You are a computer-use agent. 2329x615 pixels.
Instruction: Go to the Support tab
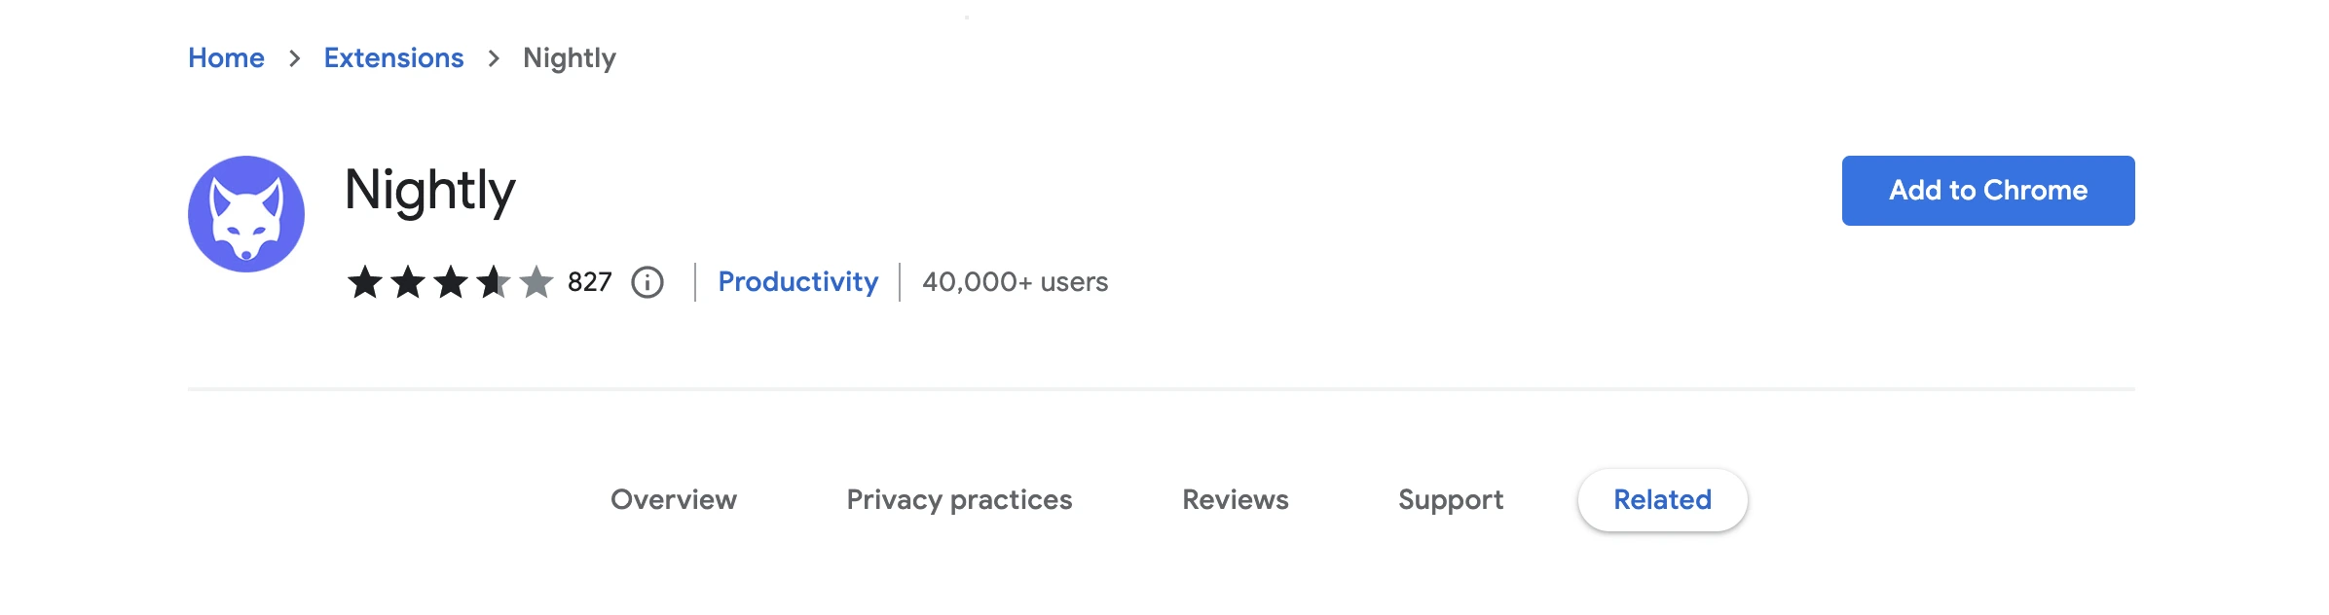[1451, 500]
